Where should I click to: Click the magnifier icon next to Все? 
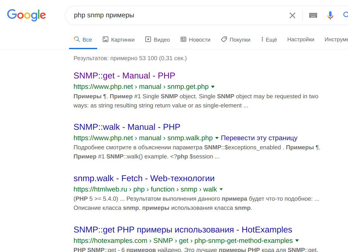(77, 39)
